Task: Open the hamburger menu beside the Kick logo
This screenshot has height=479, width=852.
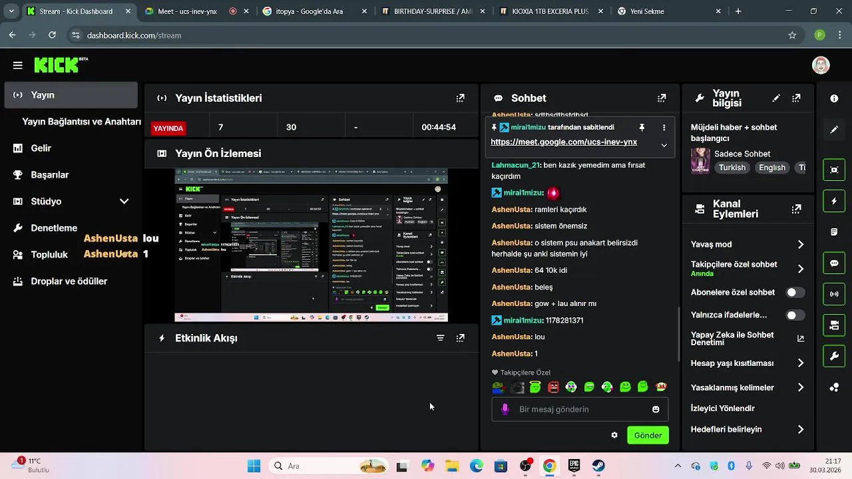Action: click(x=18, y=65)
